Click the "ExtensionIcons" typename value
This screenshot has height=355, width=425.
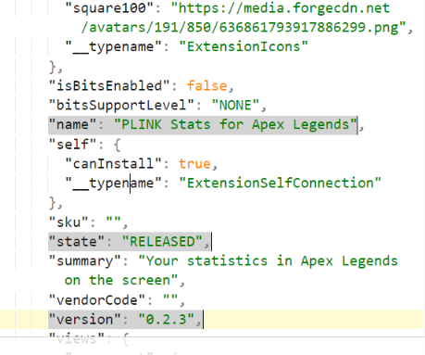coord(244,47)
